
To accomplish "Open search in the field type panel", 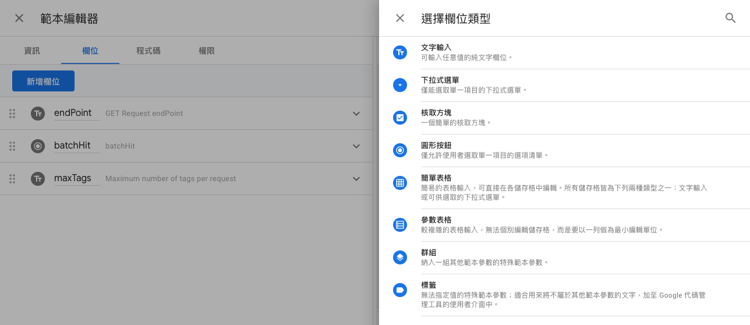I will [730, 18].
